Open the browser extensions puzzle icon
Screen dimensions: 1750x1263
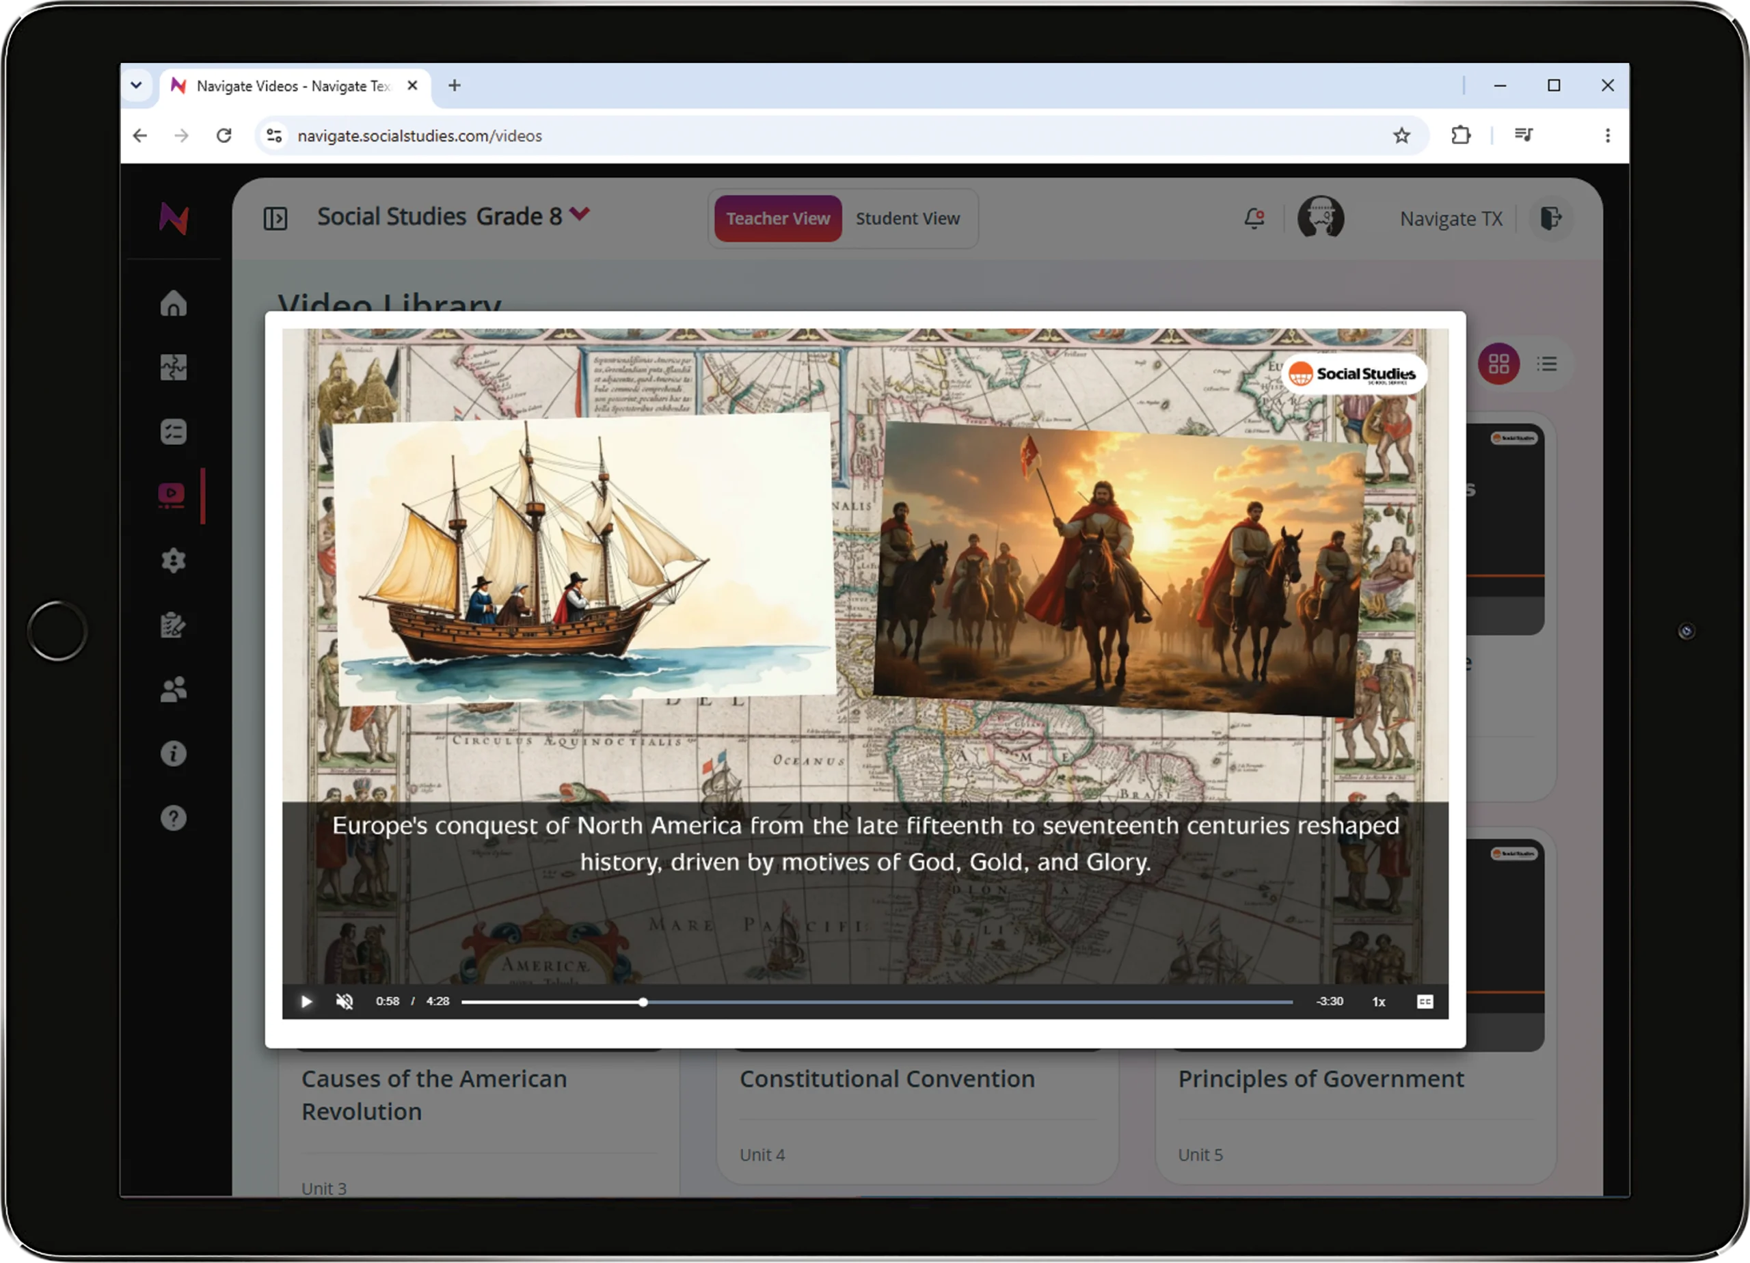pos(1460,136)
